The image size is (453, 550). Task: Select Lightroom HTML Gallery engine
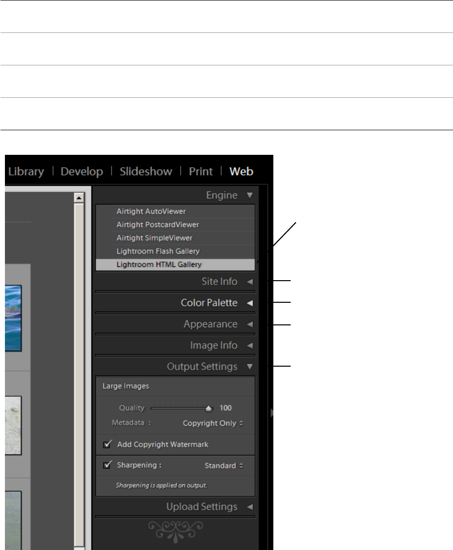pyautogui.click(x=176, y=264)
